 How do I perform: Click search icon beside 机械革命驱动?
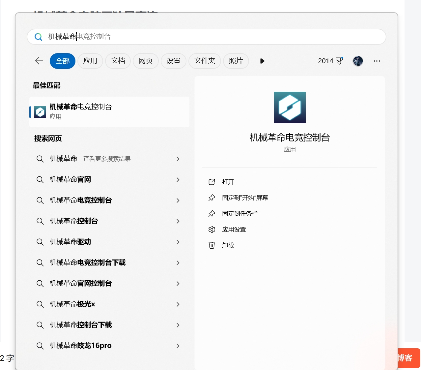point(40,242)
